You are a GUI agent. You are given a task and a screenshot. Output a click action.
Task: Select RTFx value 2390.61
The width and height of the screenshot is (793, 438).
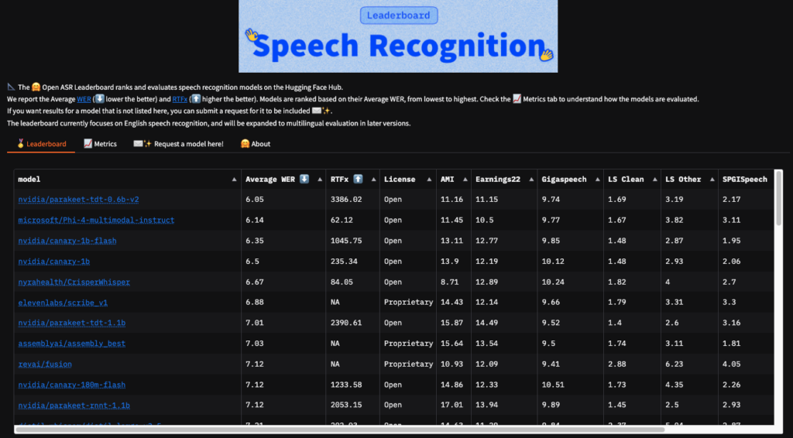(346, 323)
